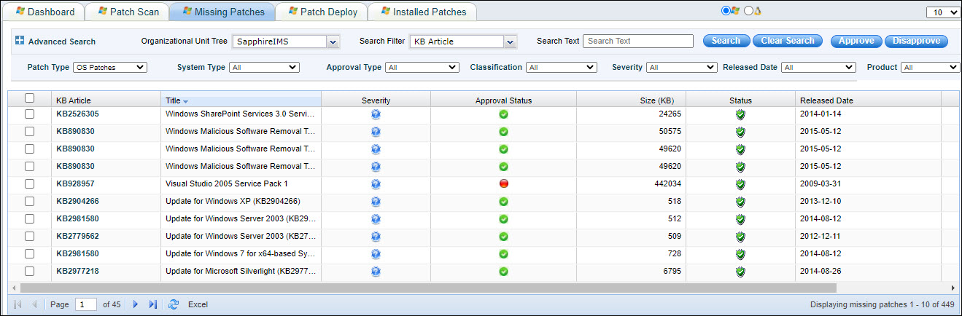This screenshot has height=316, width=962.
Task: Click approval status icon for KB2904266
Action: click(x=503, y=202)
